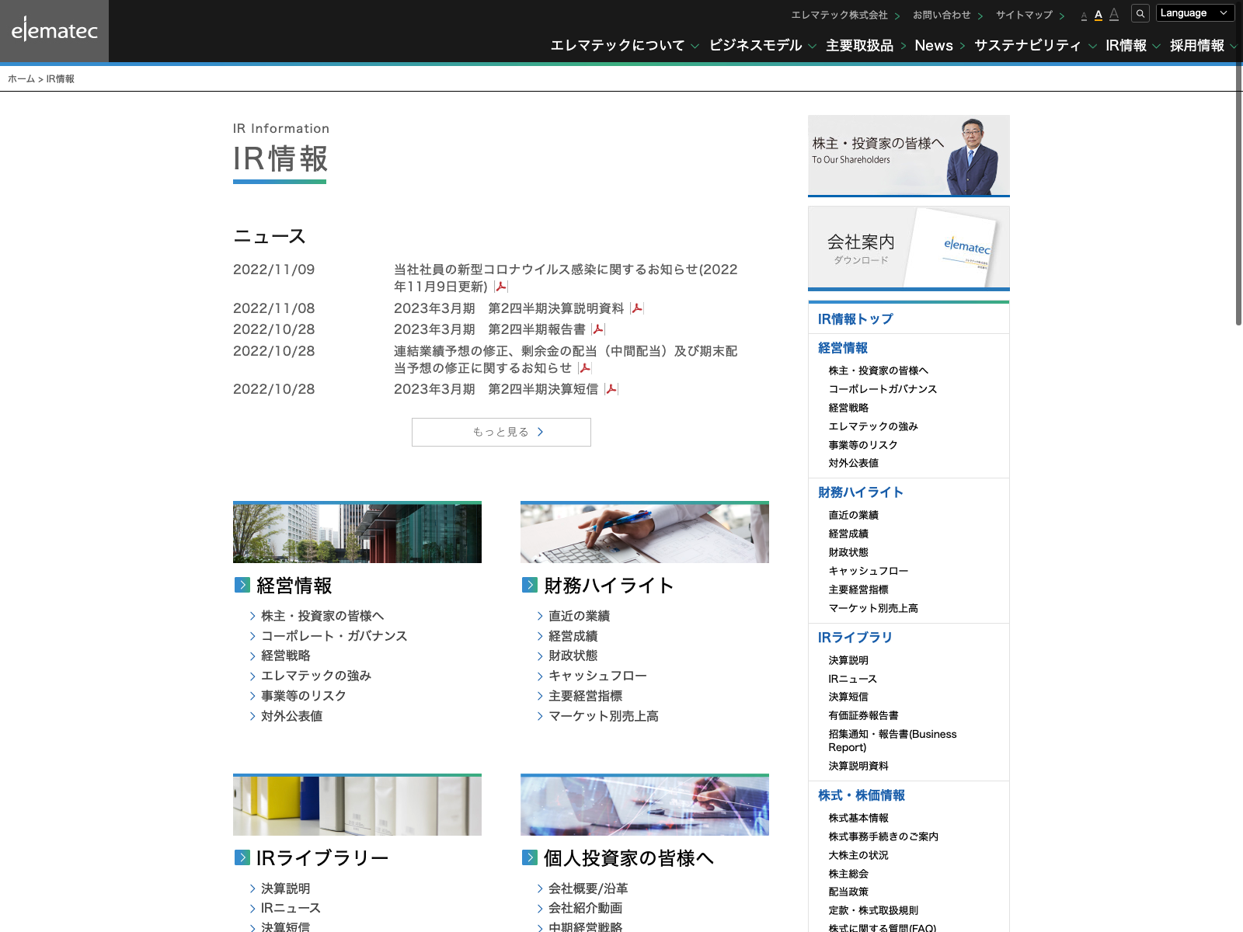Select the medium font size toggle
Viewport: 1243px width, 932px height.
1099,15
